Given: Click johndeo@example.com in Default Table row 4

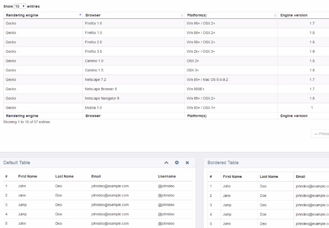Looking at the screenshot, I should tap(110, 214).
